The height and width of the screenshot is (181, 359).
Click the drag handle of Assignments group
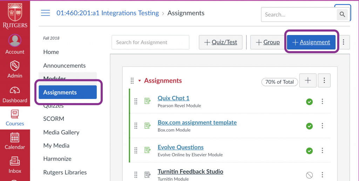132,81
